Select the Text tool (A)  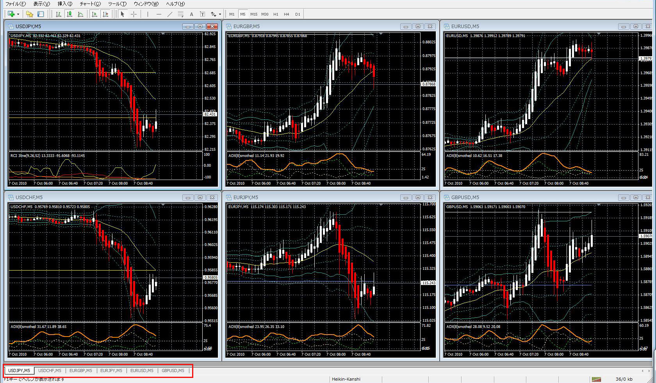(191, 14)
